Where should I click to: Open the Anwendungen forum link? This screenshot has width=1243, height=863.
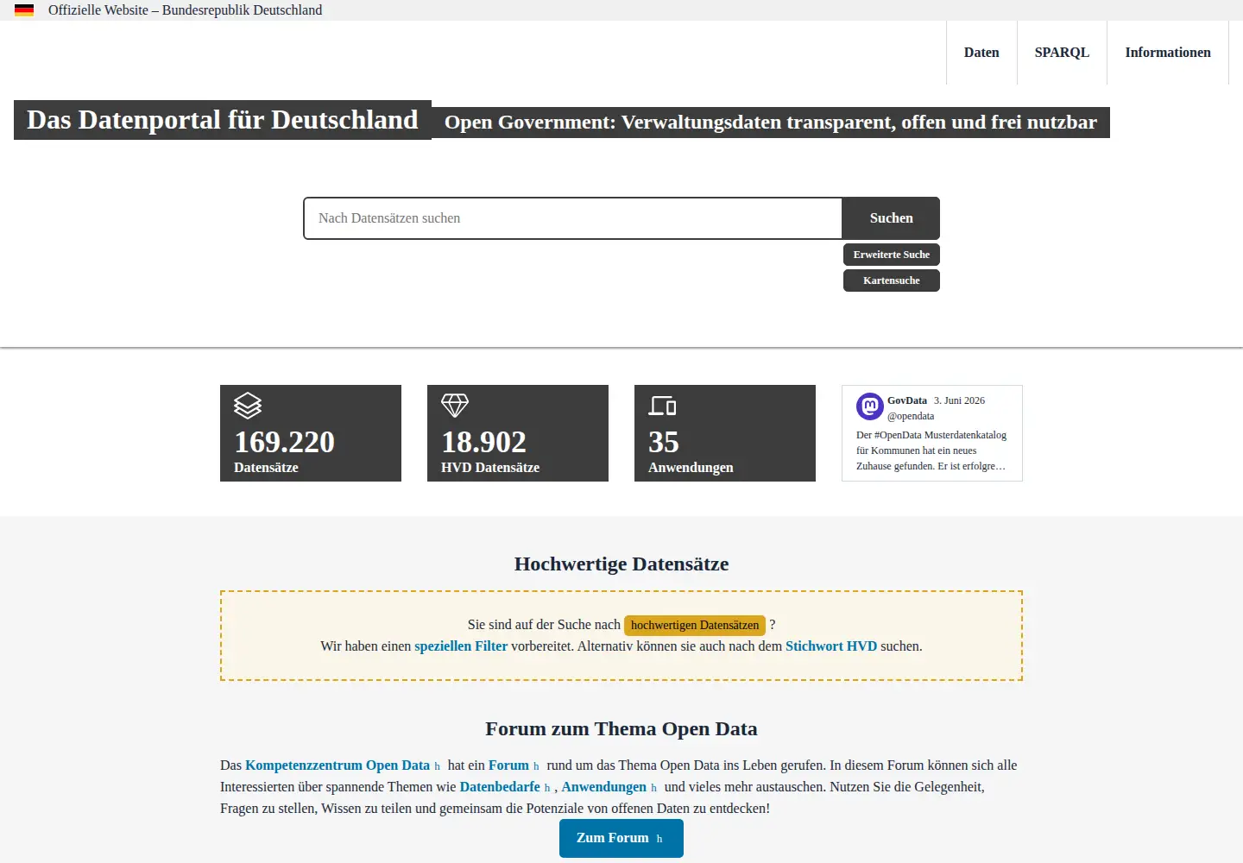tap(609, 787)
